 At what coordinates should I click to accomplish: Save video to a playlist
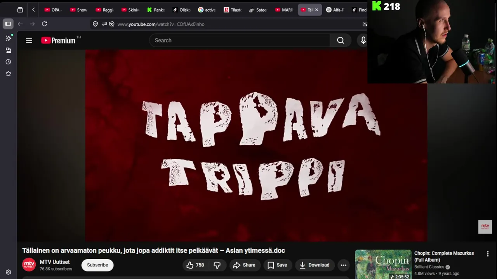[277, 265]
